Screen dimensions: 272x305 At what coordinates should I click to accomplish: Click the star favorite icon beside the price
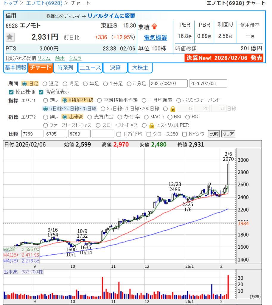click(10, 37)
